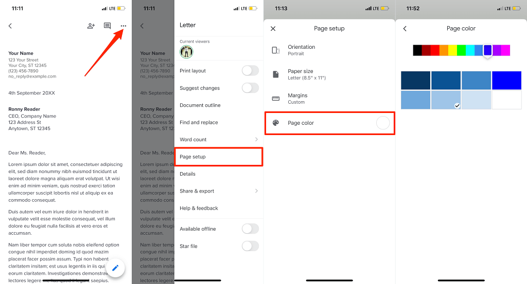Turn on Available offline
This screenshot has height=284, width=527.
pos(250,229)
